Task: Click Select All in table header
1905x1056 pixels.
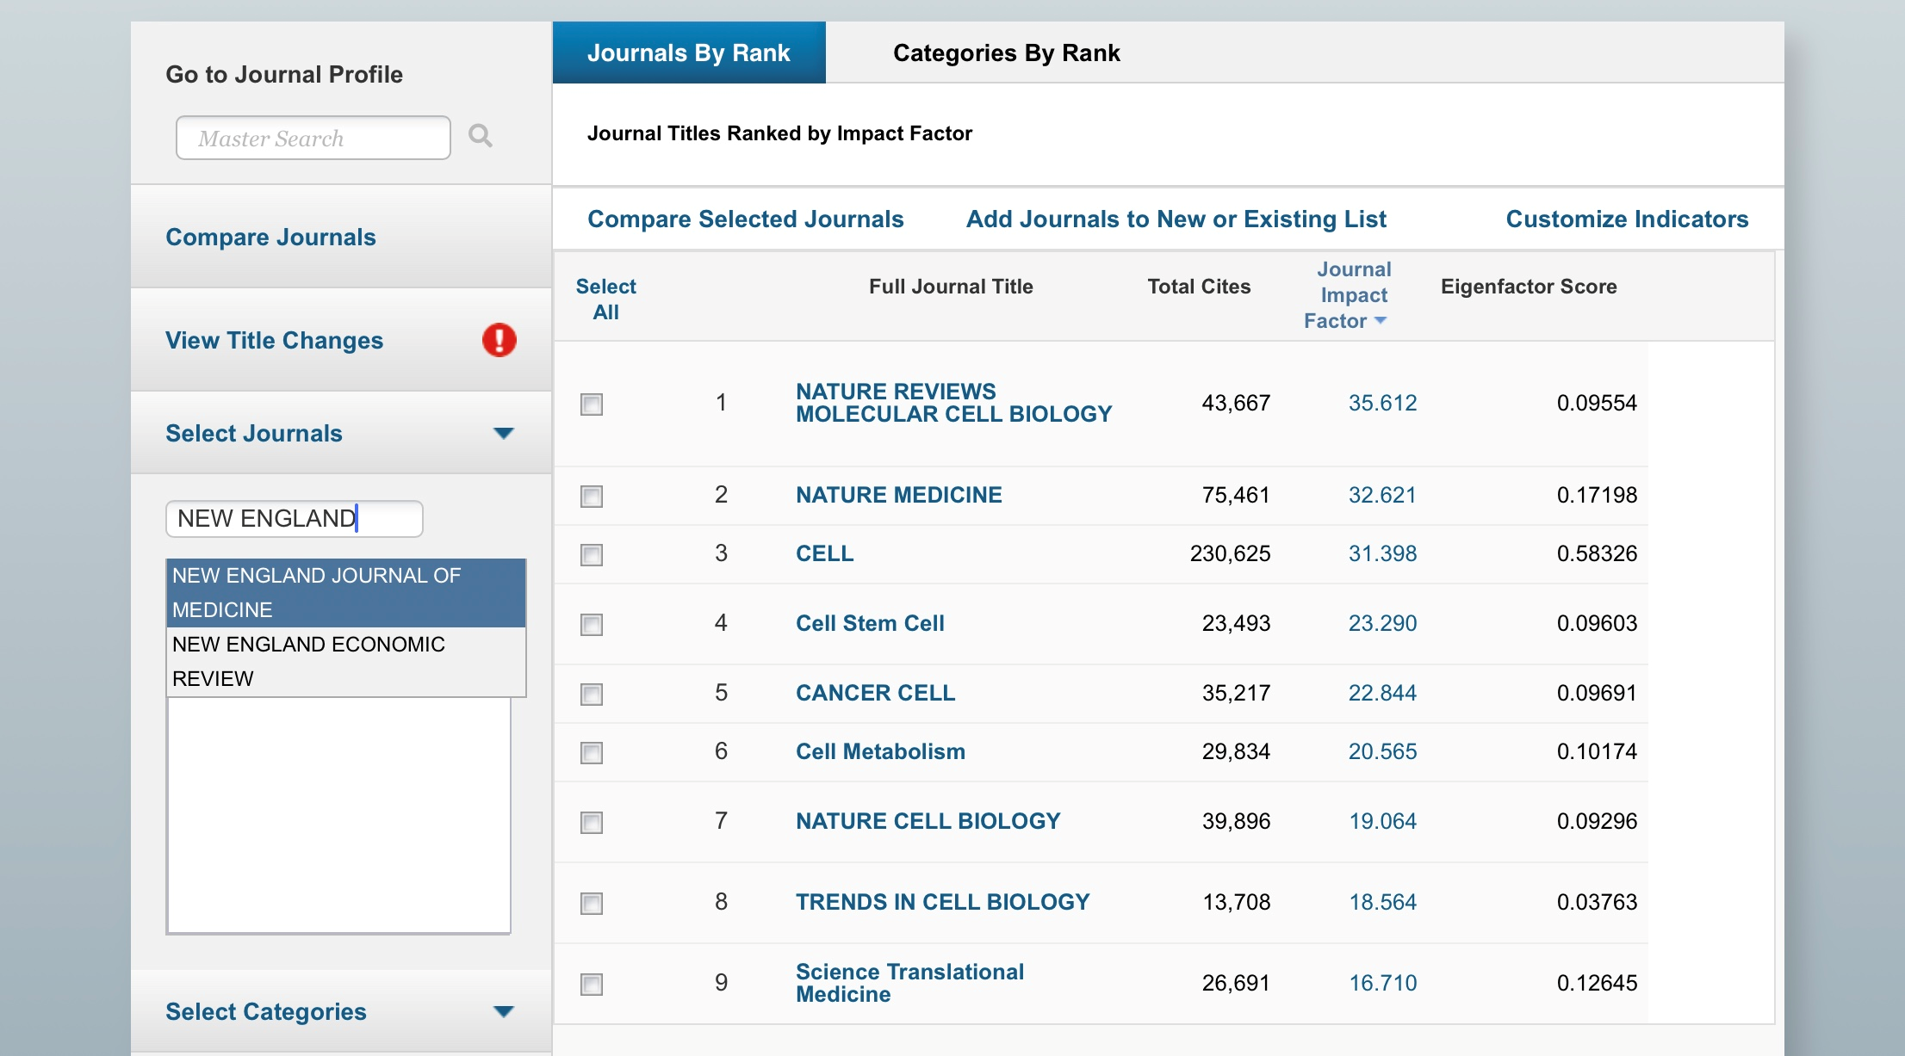Action: coord(605,299)
